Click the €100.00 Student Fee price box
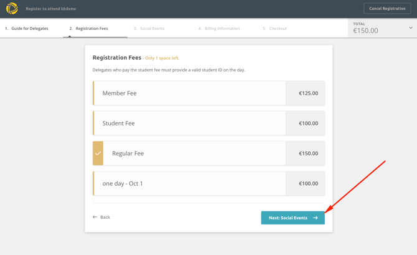The height and width of the screenshot is (255, 417). click(x=305, y=123)
